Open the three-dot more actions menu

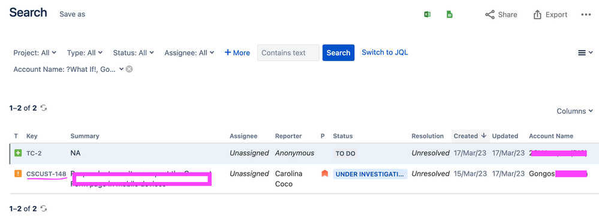point(586,14)
